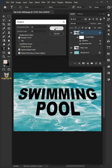
Task: Hide the Place Text layer visibility eye
Action: click(71, 48)
